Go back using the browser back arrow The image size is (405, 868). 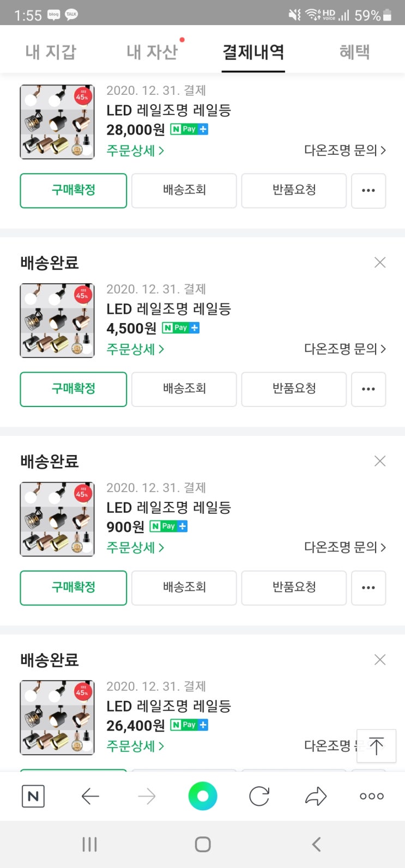[90, 797]
